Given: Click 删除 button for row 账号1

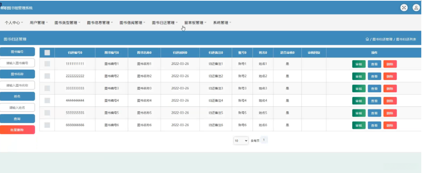Looking at the screenshot, I should pos(390,64).
